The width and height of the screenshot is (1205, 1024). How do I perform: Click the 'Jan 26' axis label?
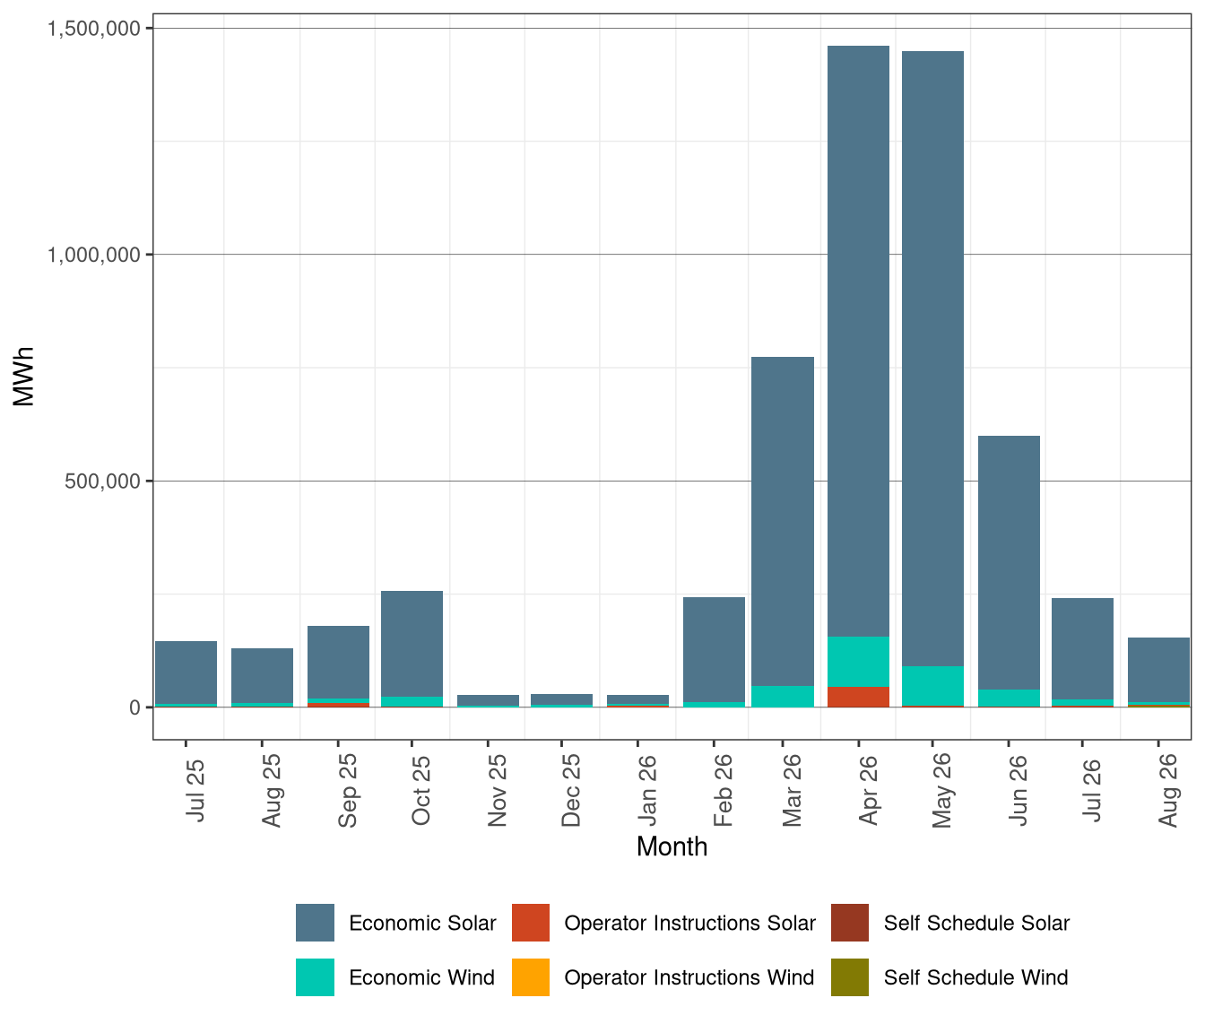(647, 790)
